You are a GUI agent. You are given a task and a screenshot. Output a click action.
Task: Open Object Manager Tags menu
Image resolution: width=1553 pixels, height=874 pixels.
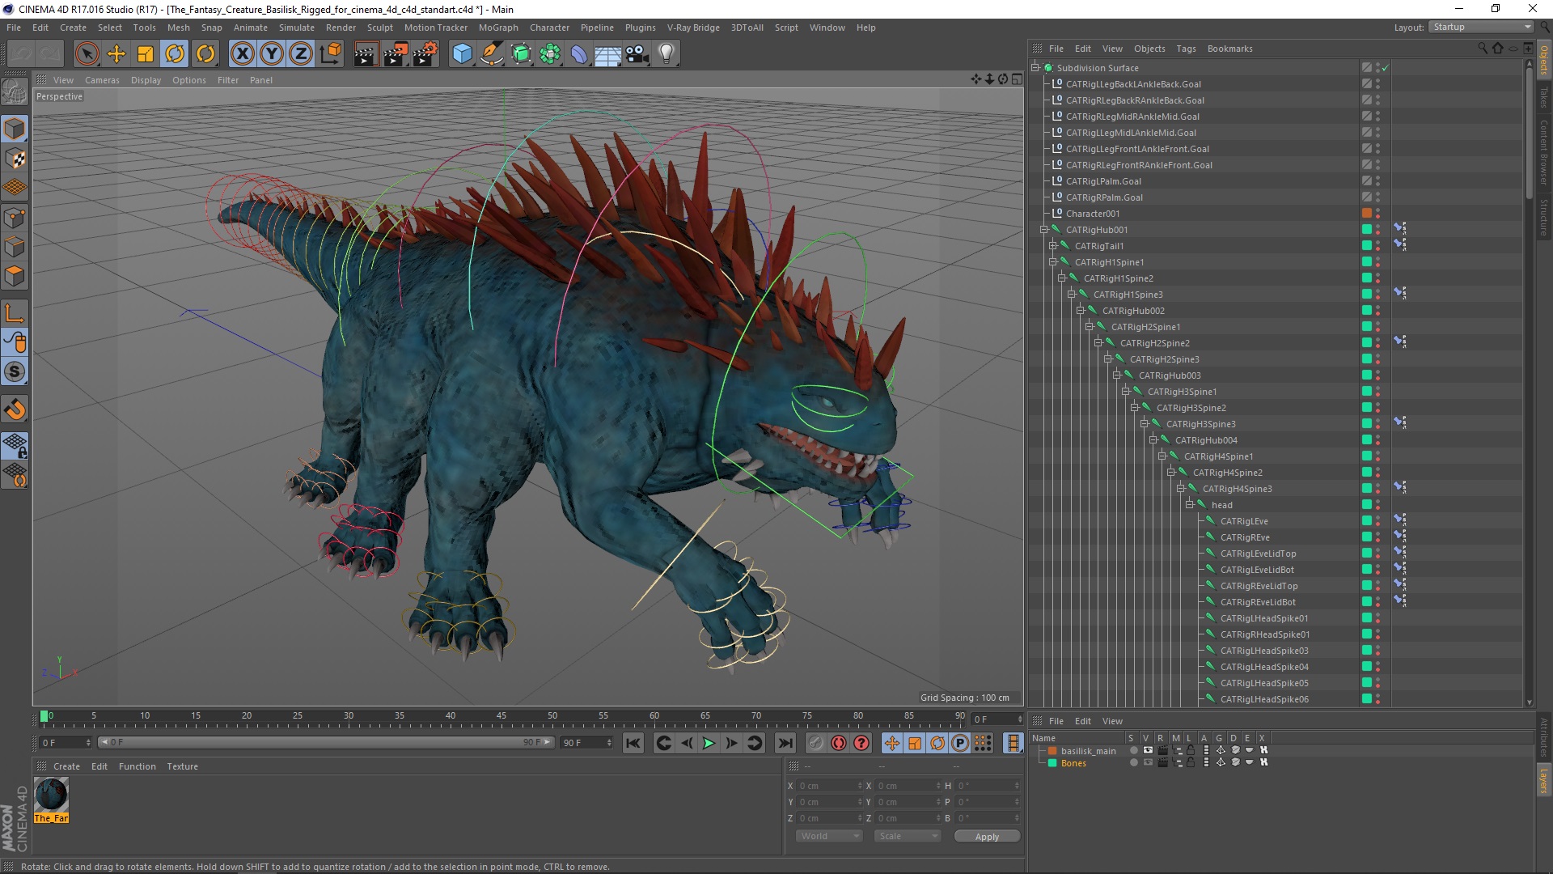click(x=1186, y=49)
